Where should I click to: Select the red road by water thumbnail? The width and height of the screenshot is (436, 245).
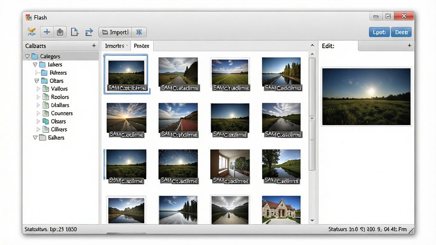(x=178, y=120)
